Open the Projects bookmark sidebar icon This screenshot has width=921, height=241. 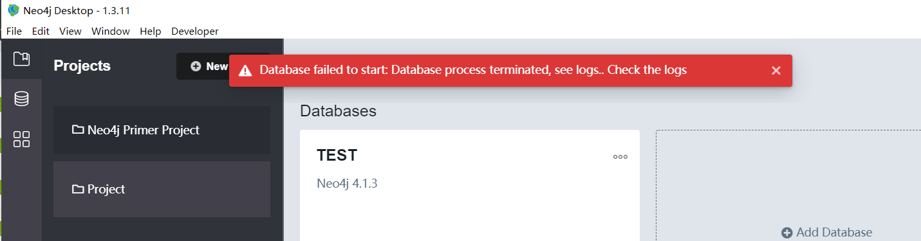(x=21, y=59)
